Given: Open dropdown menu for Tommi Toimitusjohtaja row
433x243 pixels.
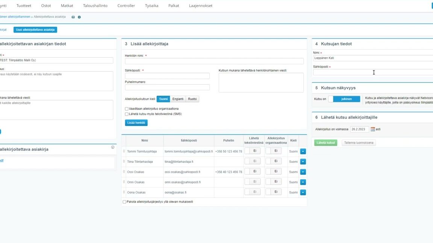Looking at the screenshot, I should pyautogui.click(x=303, y=151).
